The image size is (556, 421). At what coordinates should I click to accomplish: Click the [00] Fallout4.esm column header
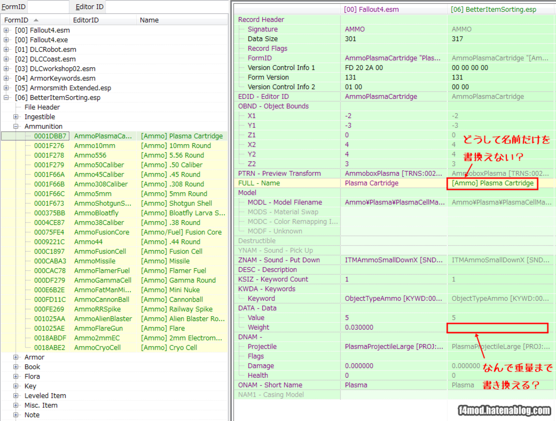[x=371, y=9]
